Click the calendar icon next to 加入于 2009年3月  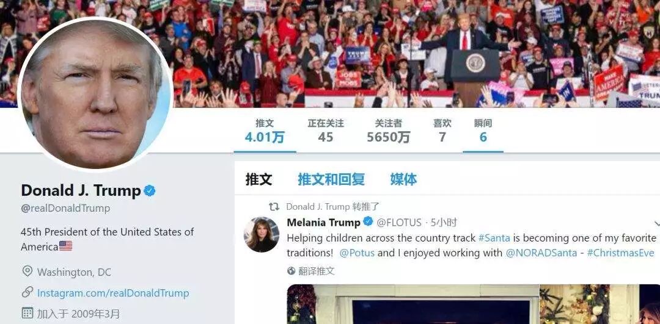click(x=28, y=313)
